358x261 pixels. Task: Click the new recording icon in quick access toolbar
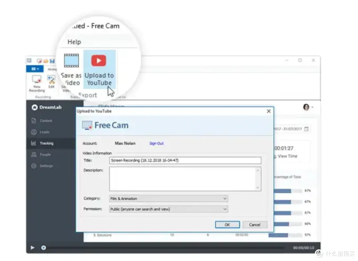tap(39, 61)
